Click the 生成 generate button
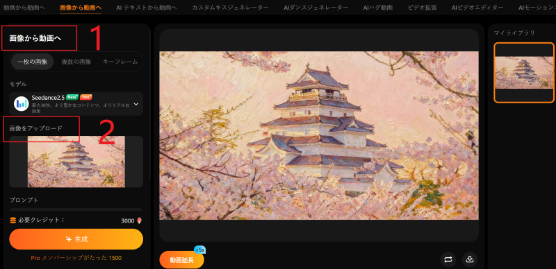 pos(76,239)
